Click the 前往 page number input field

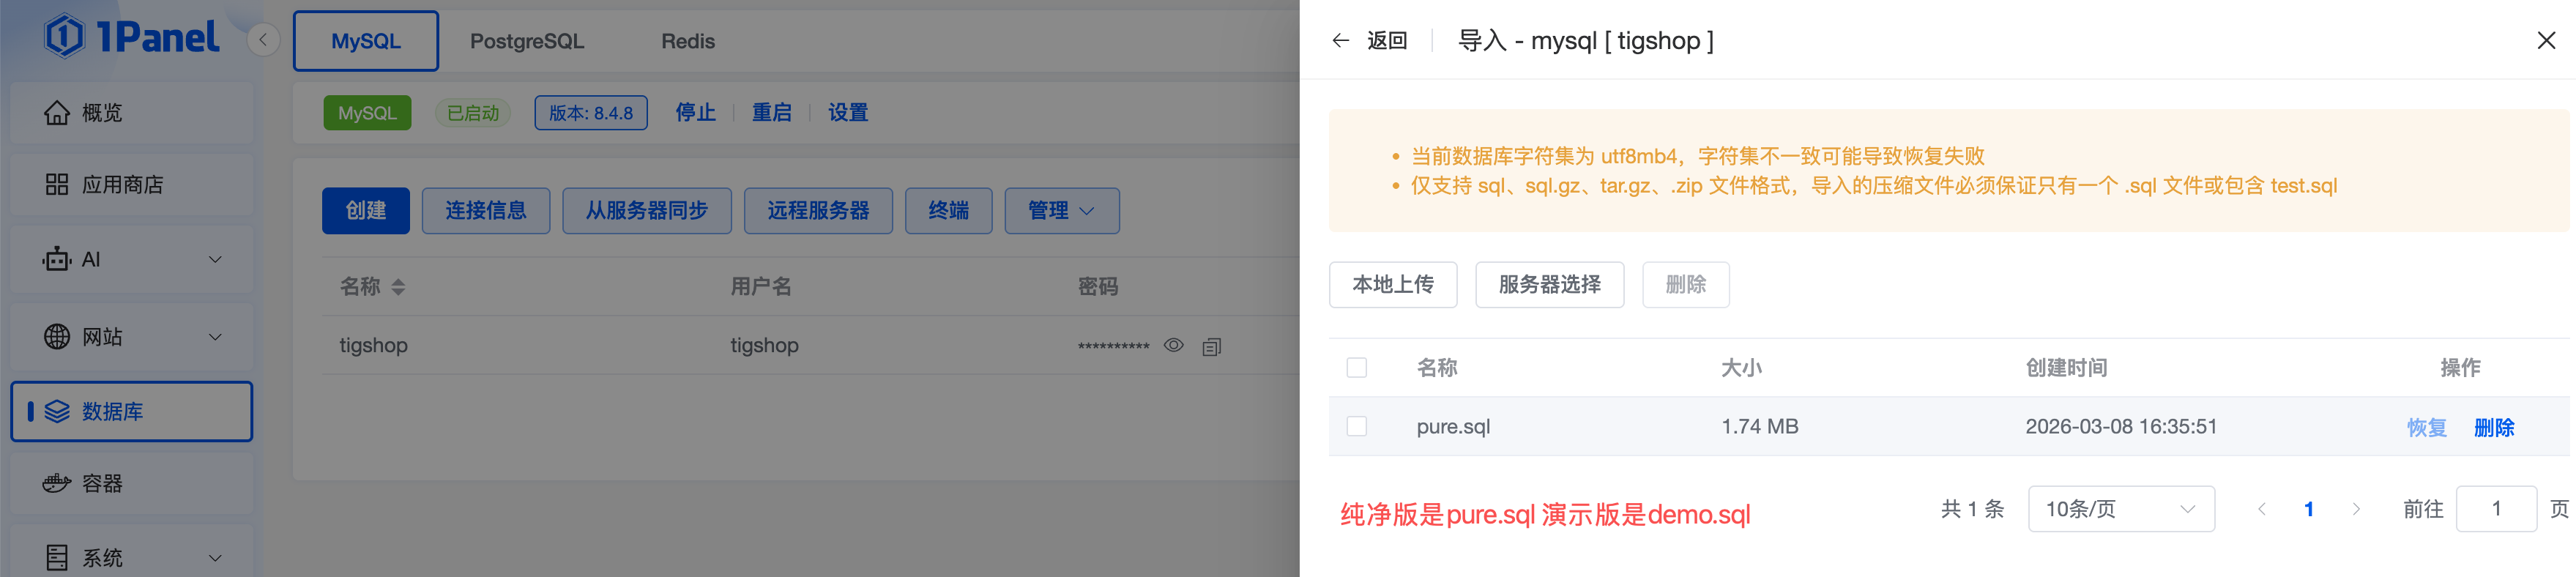[x=2495, y=509]
